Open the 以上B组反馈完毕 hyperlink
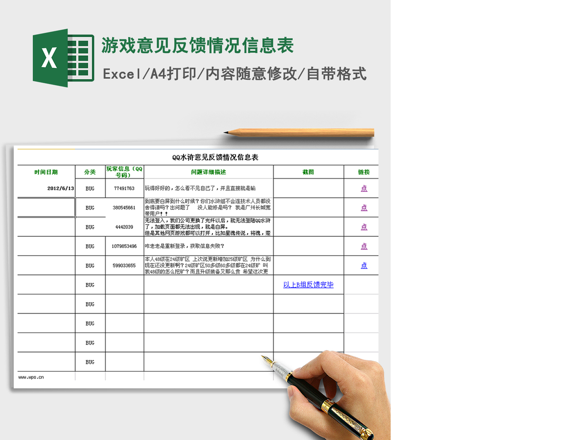586x440 pixels. pyautogui.click(x=308, y=285)
